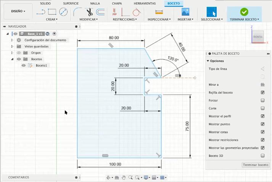Collapse navigator with double-arrow icon
Image resolution: width=272 pixels, height=182 pixels.
pyautogui.click(x=4, y=26)
